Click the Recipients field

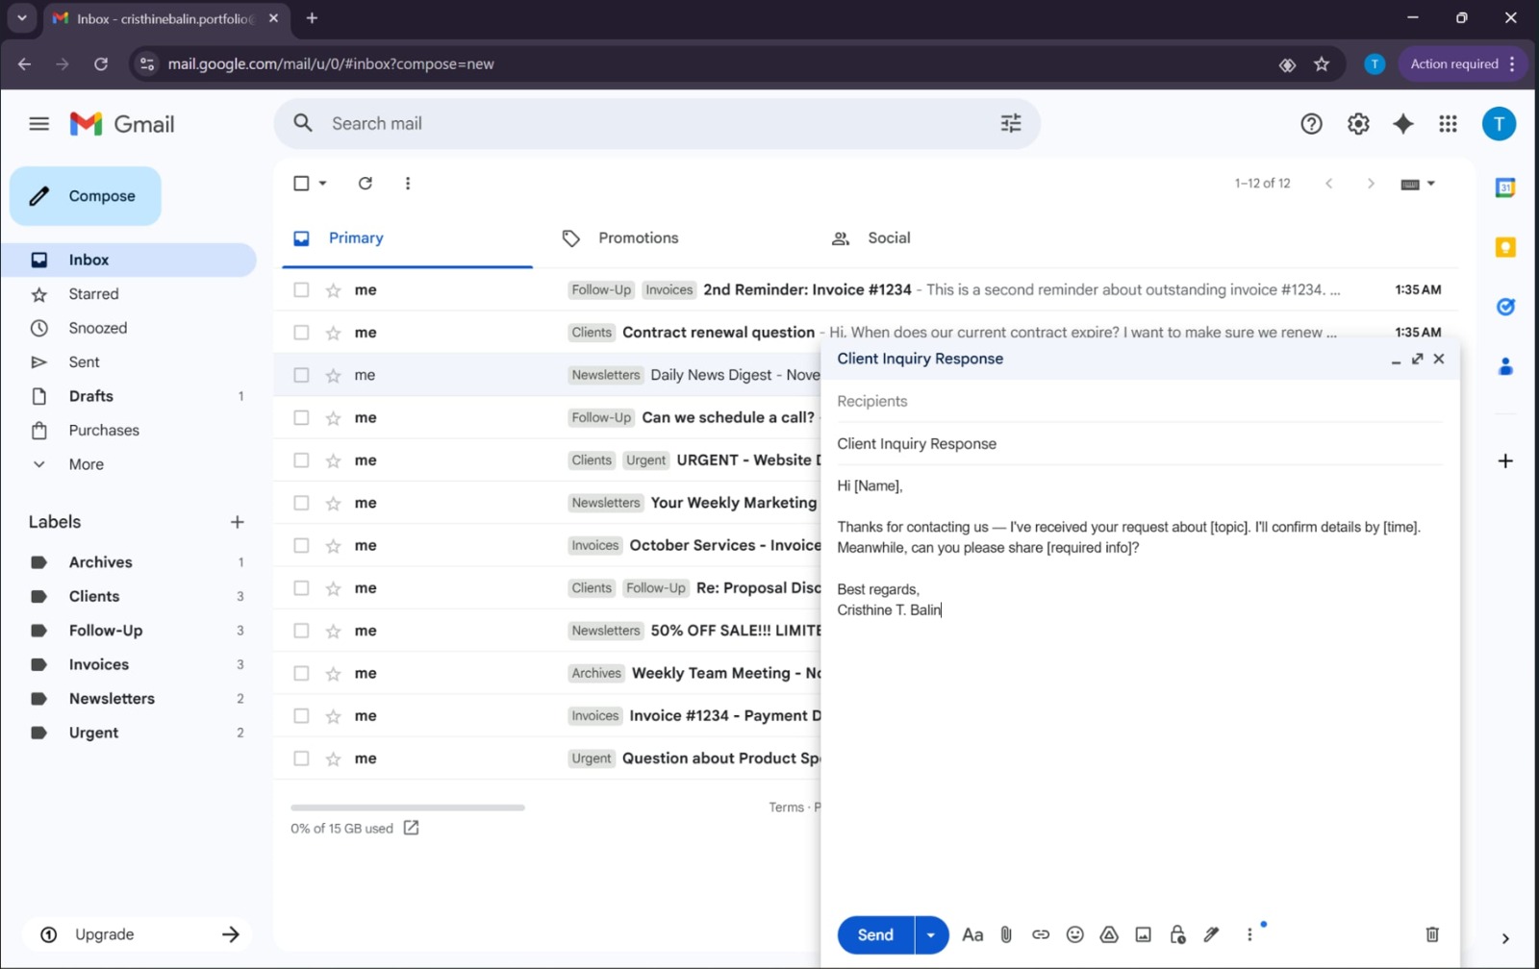[1139, 402]
